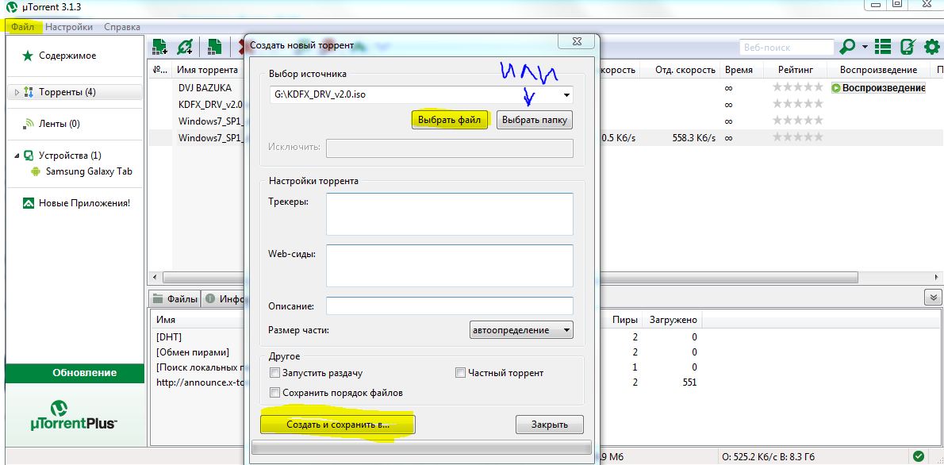The height and width of the screenshot is (465, 944).
Task: Click the Новые Приложения! sidebar icon
Action: pyautogui.click(x=28, y=203)
